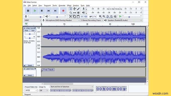Screen dimensions: 171x96
Task: Click Select button on Label Track
Action: point(30,75)
